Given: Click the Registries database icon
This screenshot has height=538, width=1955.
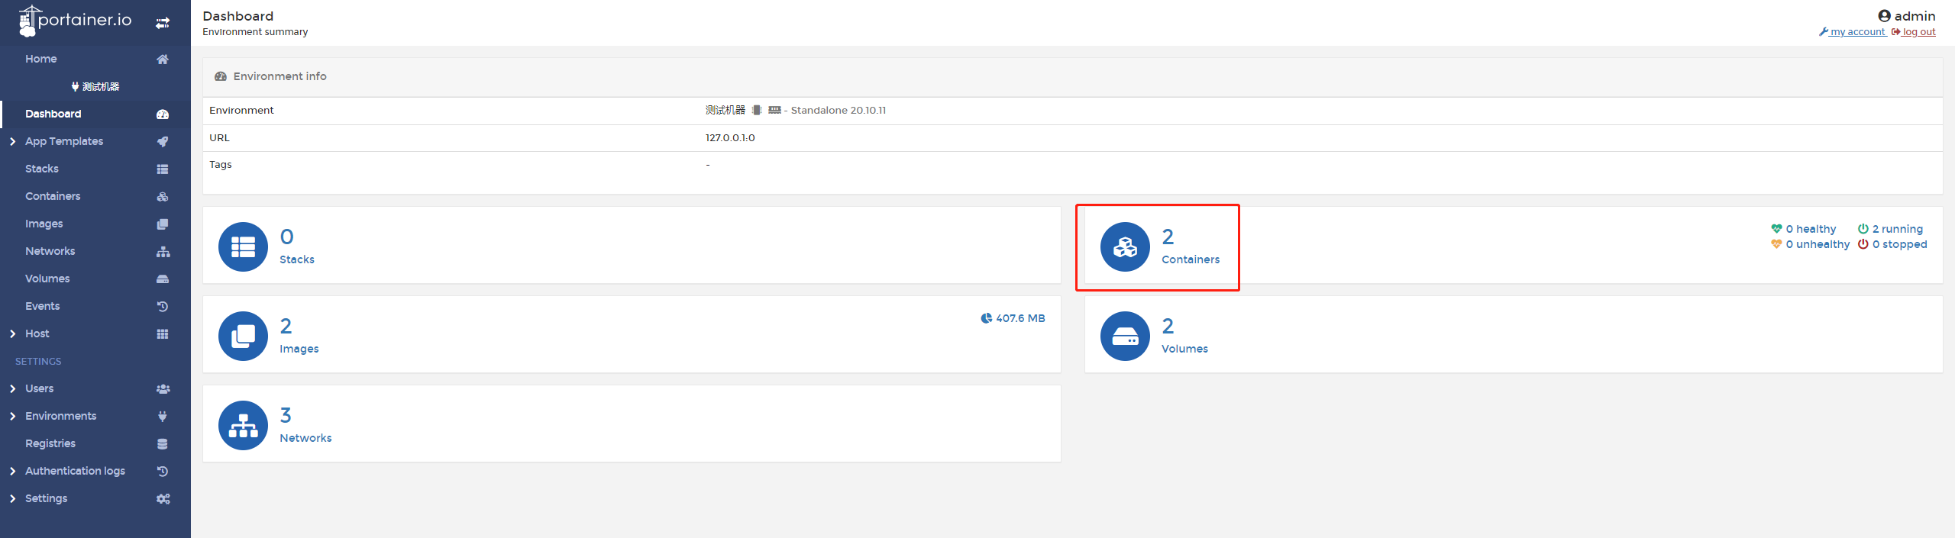Looking at the screenshot, I should tap(163, 443).
